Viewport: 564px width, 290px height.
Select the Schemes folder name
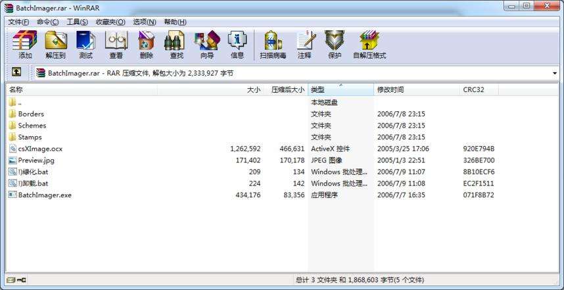pos(32,125)
